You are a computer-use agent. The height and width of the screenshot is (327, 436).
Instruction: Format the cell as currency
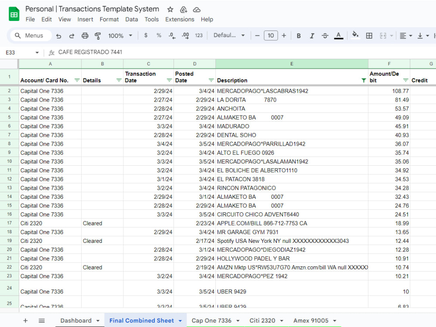pos(146,35)
